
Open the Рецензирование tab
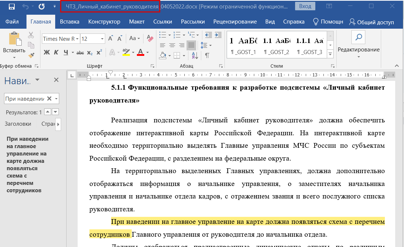235,22
